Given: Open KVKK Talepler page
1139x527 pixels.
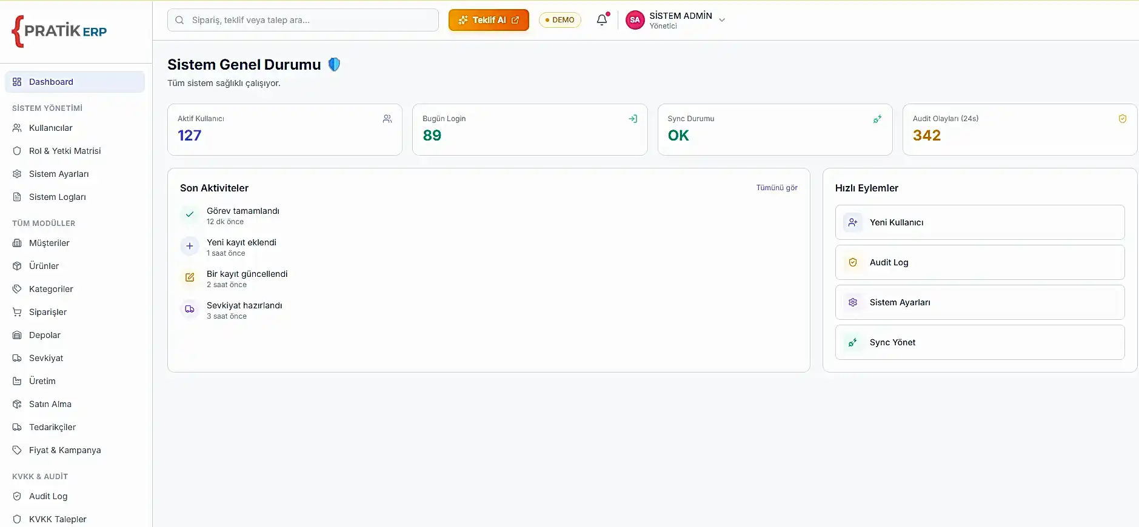Looking at the screenshot, I should point(75,519).
